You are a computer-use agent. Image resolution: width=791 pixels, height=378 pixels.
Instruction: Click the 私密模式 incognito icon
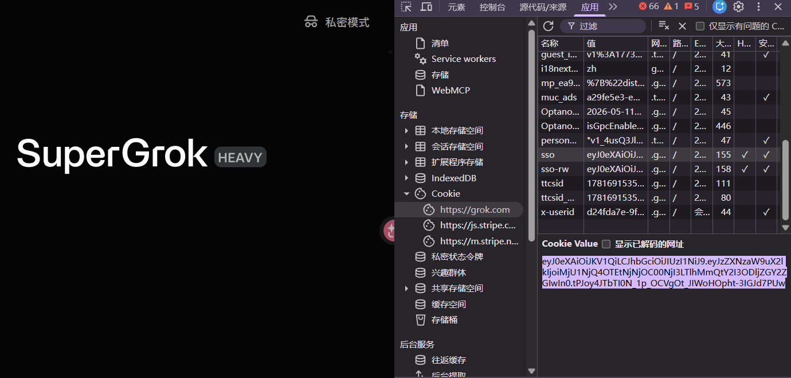tap(311, 22)
